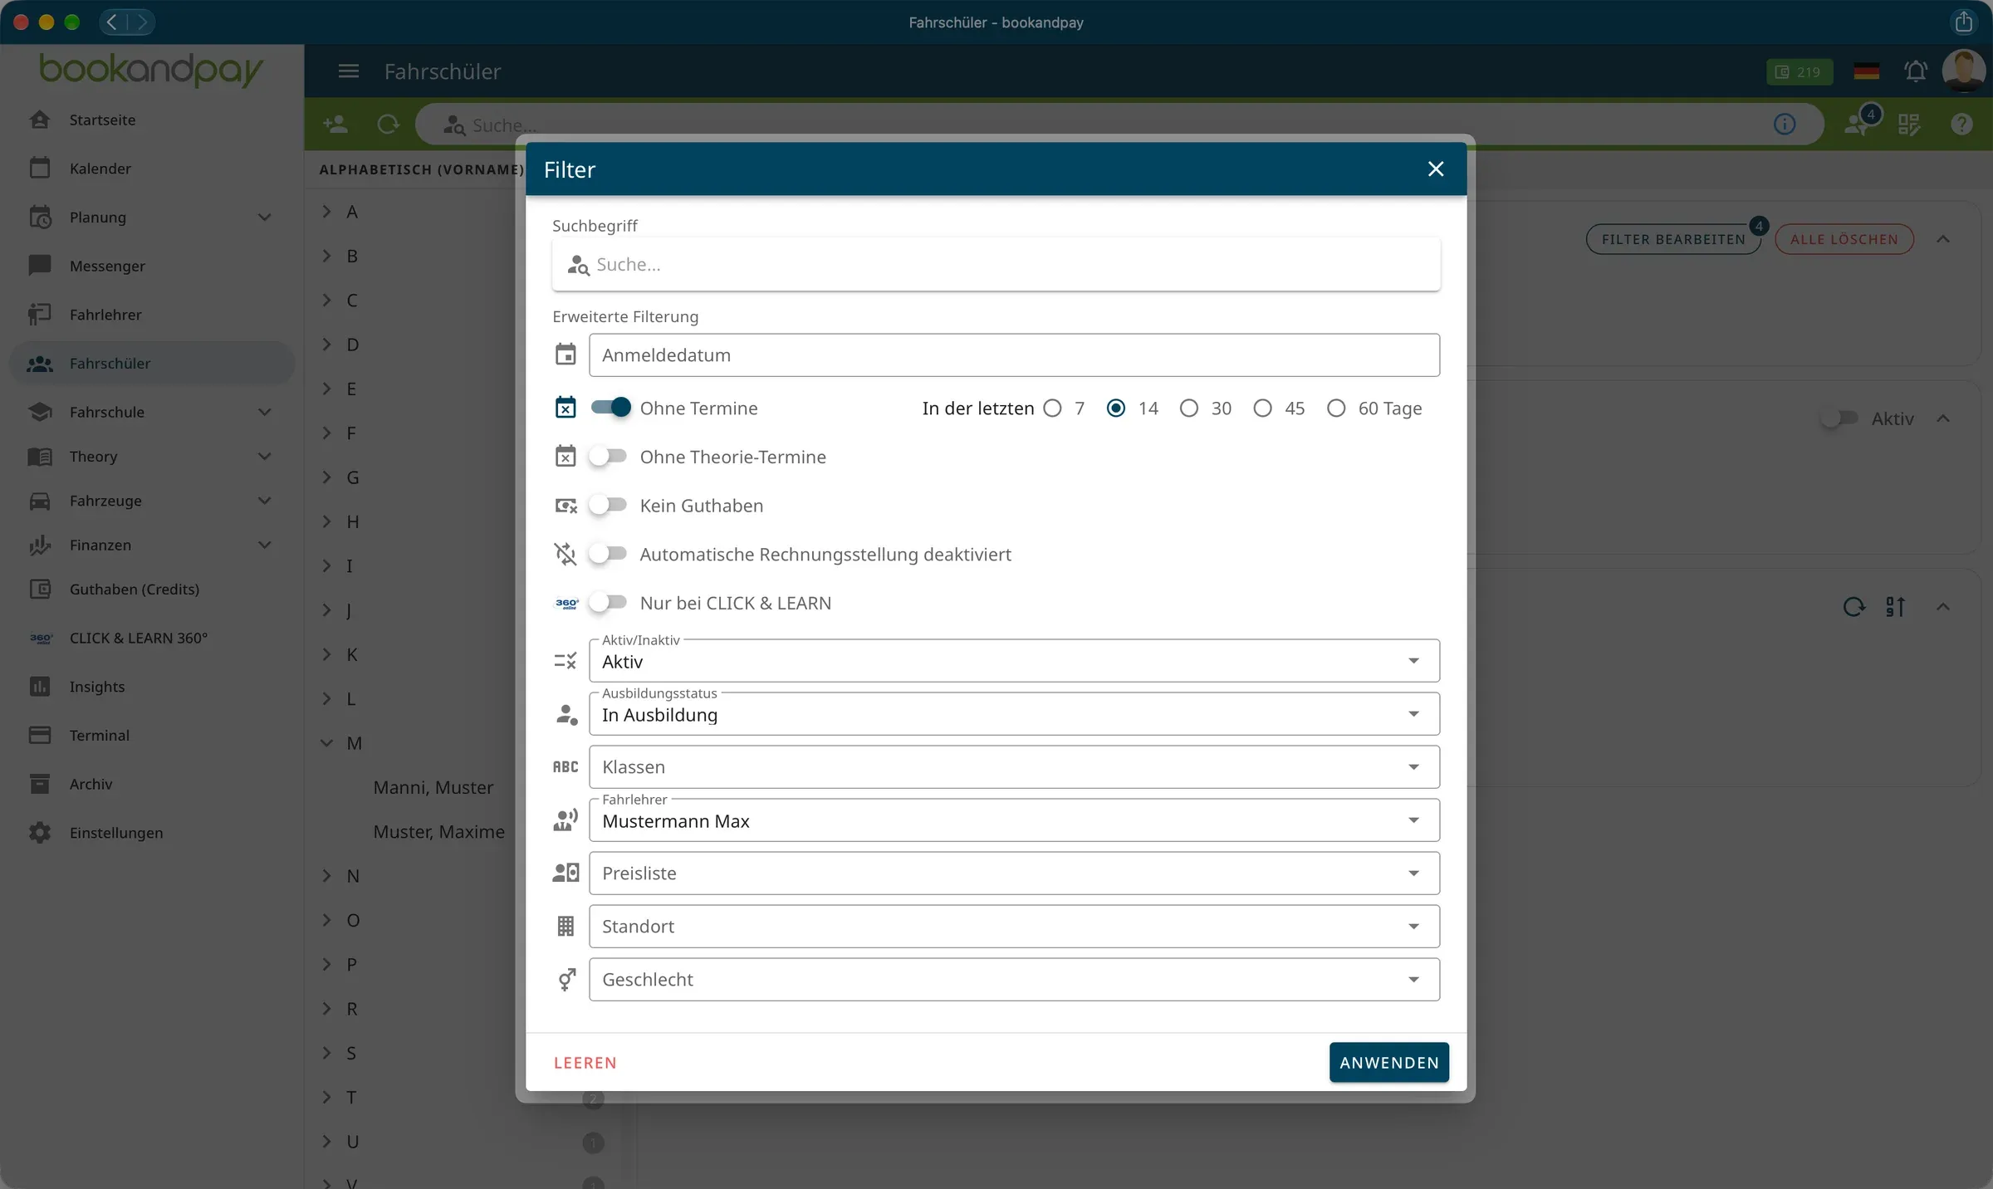Open the Klassen dropdown

click(x=1014, y=767)
